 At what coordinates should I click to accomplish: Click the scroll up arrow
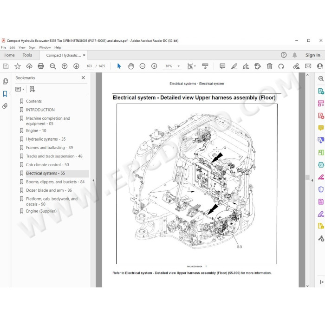click(307, 75)
